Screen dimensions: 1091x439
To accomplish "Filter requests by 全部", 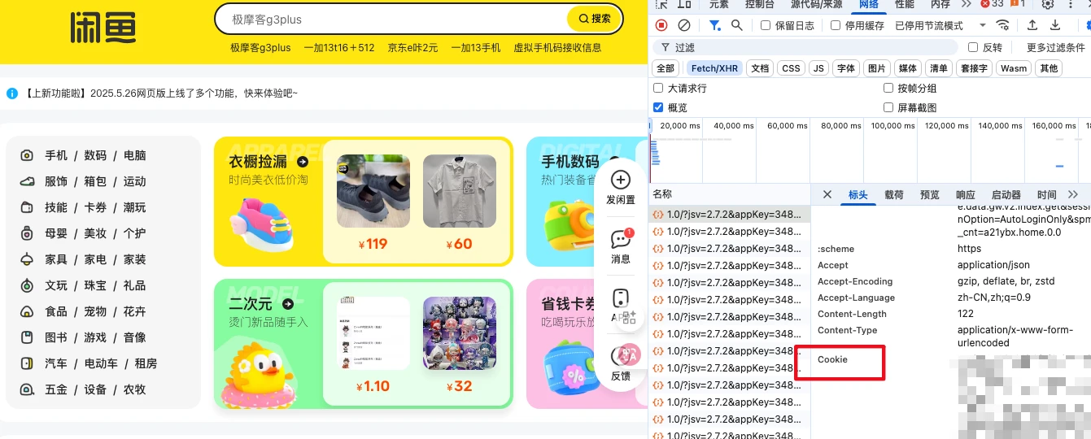I will 666,68.
